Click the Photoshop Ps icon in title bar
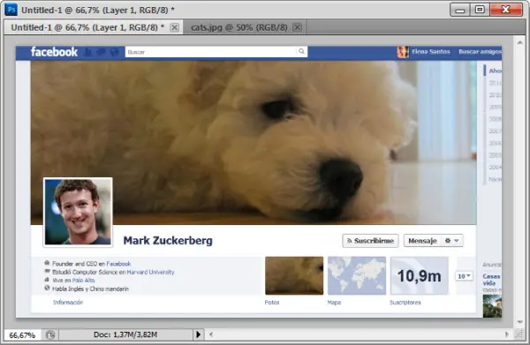The width and height of the screenshot is (530, 345). coord(11,10)
